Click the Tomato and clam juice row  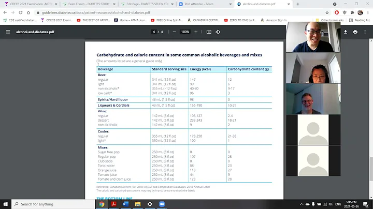184,179
